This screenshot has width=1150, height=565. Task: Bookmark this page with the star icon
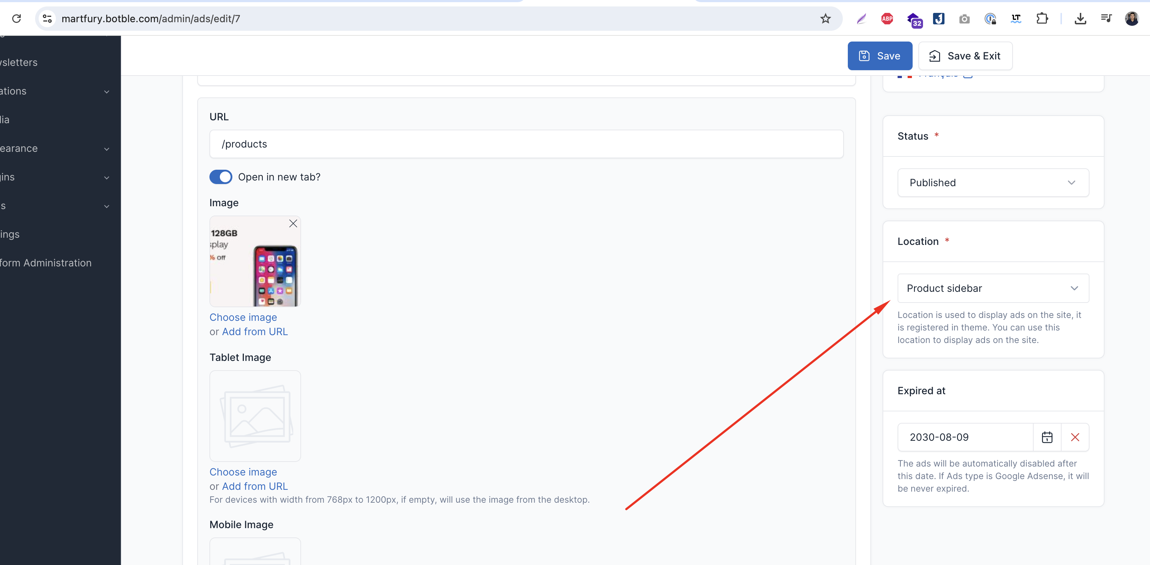coord(826,18)
